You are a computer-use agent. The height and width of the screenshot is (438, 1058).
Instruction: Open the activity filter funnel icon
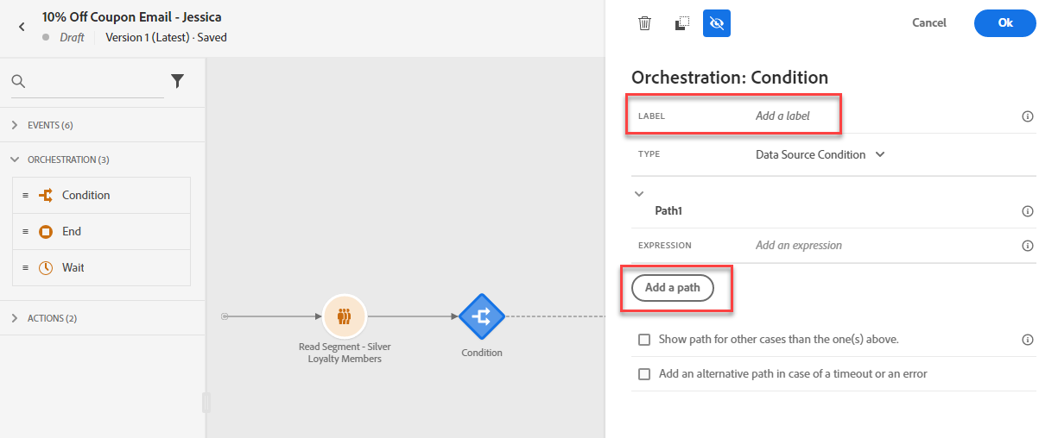pyautogui.click(x=177, y=81)
